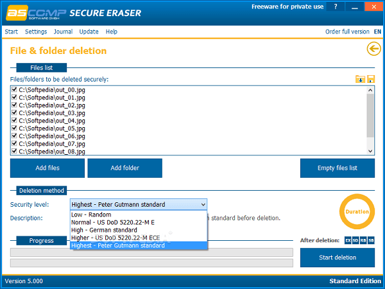
Task: Uncheck out_02.jpg checkbox
Action: coord(14,105)
